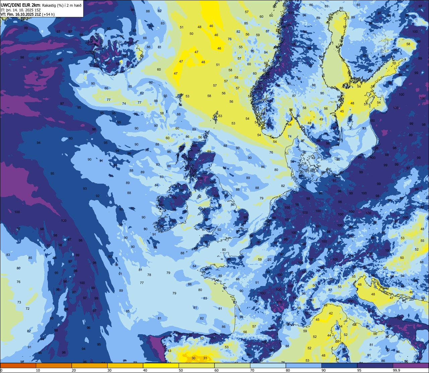Viewport: 429px width, 373px height.
Task: Click the legend tick label "70"
Action: click(x=252, y=370)
